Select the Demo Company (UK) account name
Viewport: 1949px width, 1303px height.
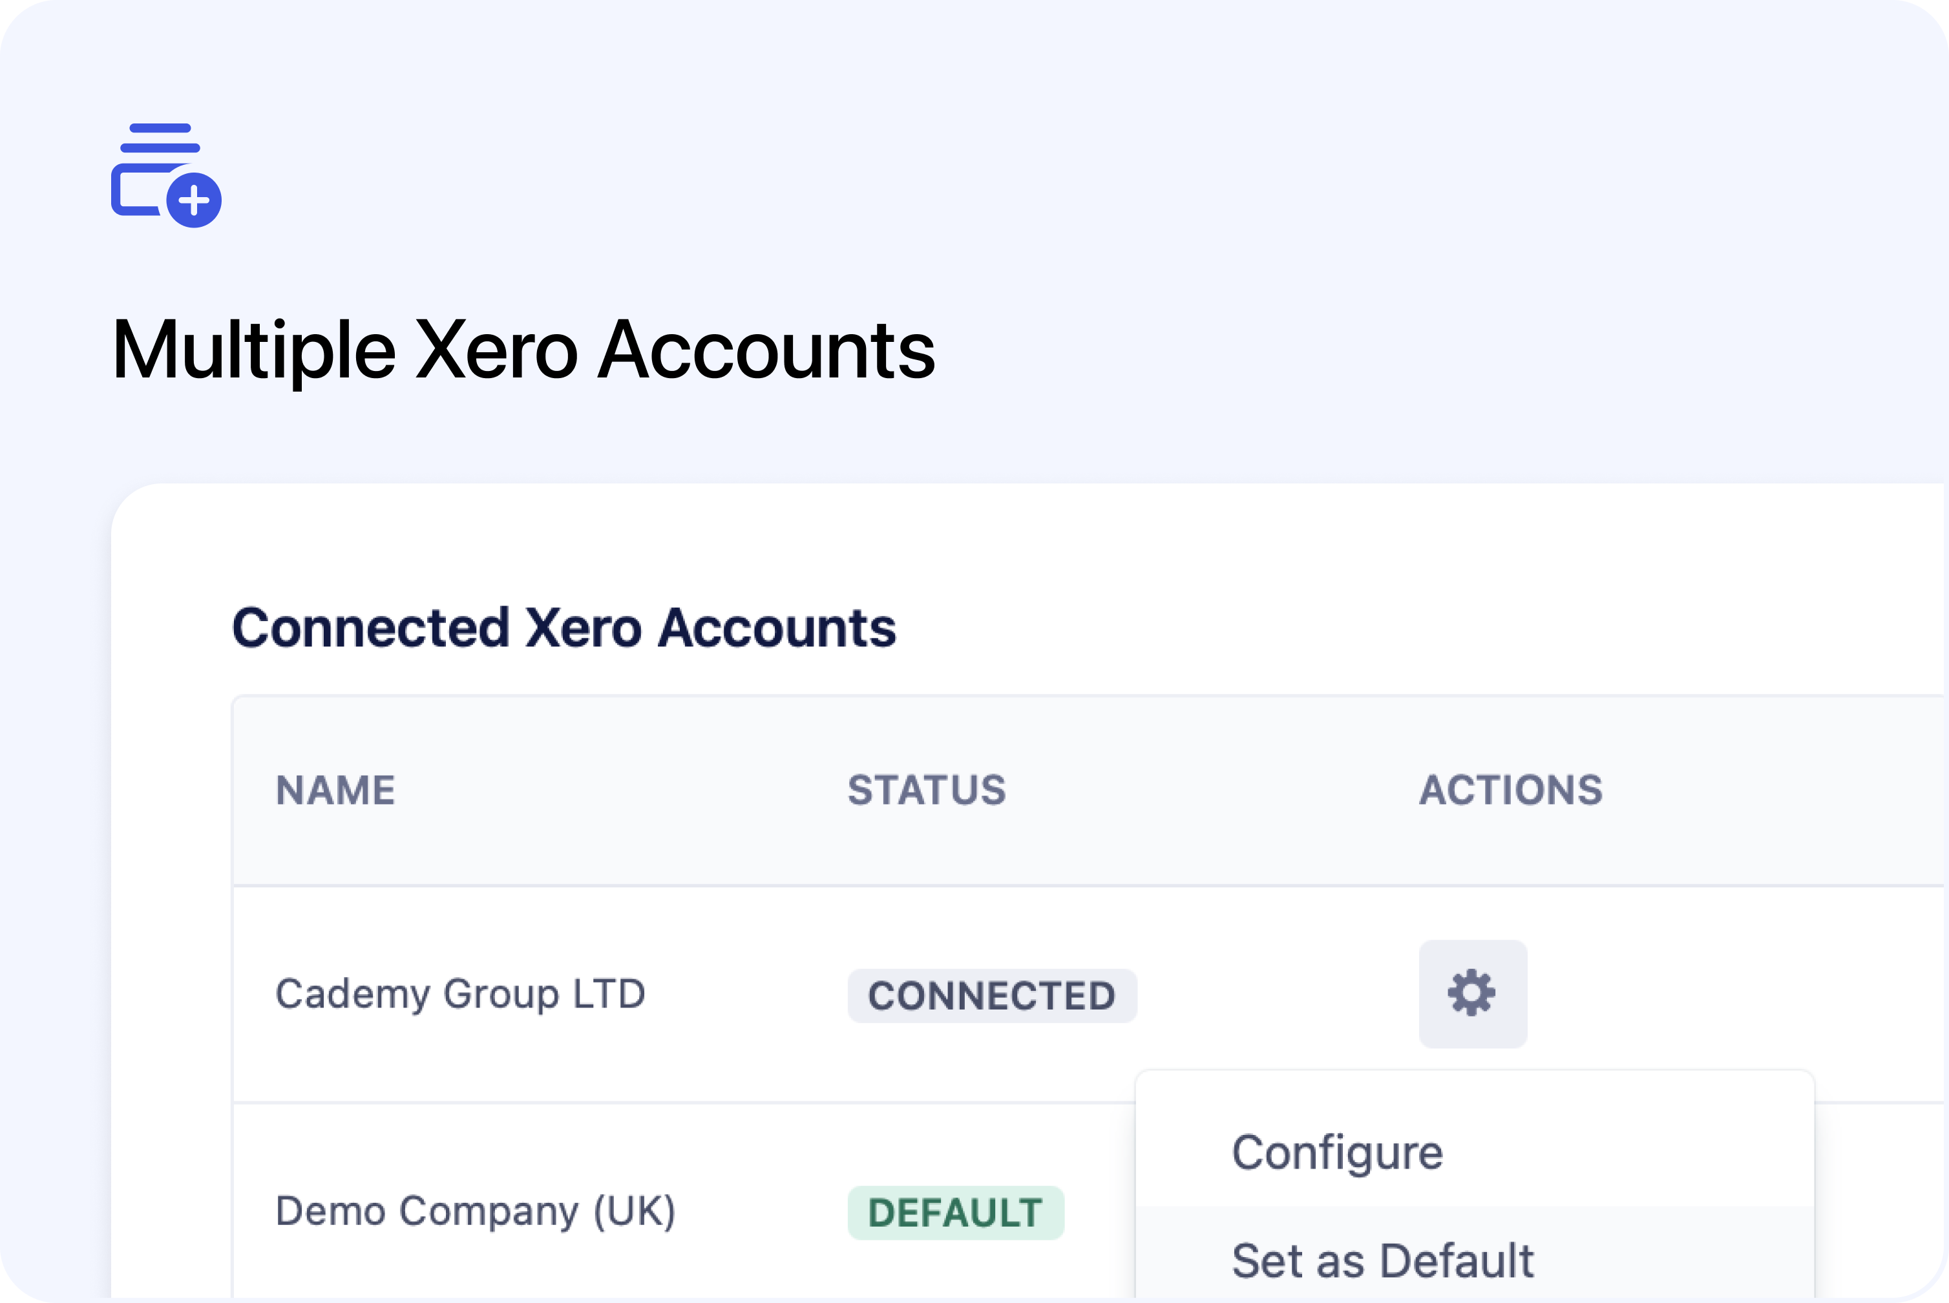pyautogui.click(x=475, y=1211)
